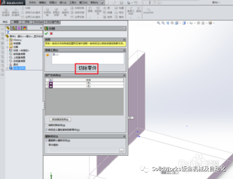Switch to DimXpert ribbon tab

pyautogui.click(x=39, y=22)
